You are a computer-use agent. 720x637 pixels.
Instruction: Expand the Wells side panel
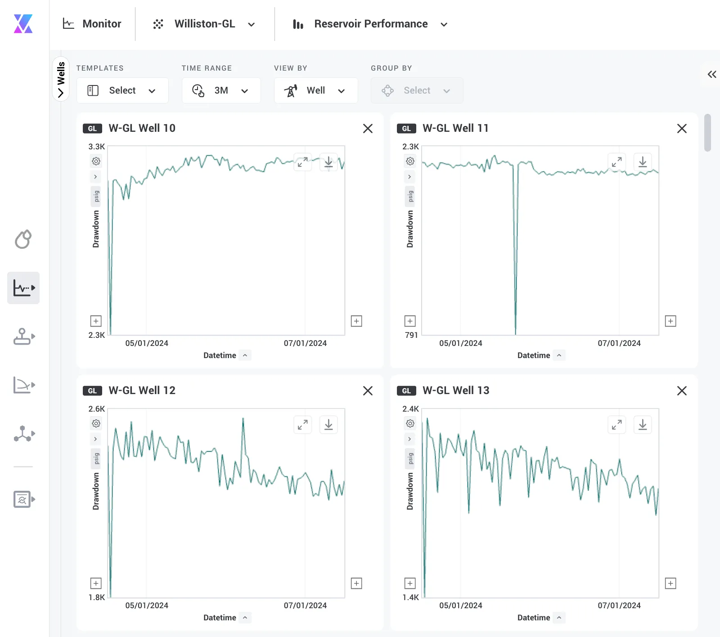click(x=61, y=79)
